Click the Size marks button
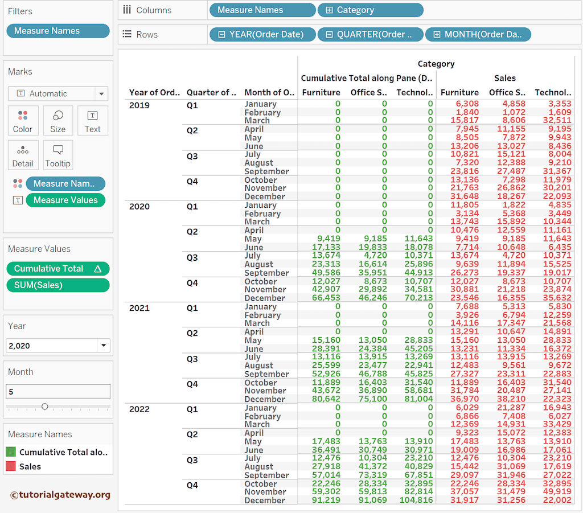Screen dimensions: 583x513 pyautogui.click(x=58, y=120)
